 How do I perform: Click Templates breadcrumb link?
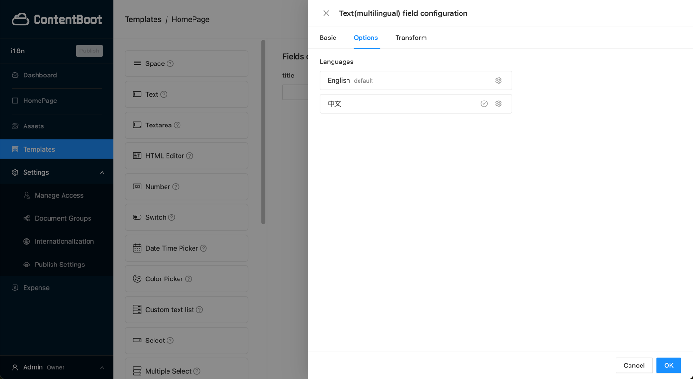[143, 19]
